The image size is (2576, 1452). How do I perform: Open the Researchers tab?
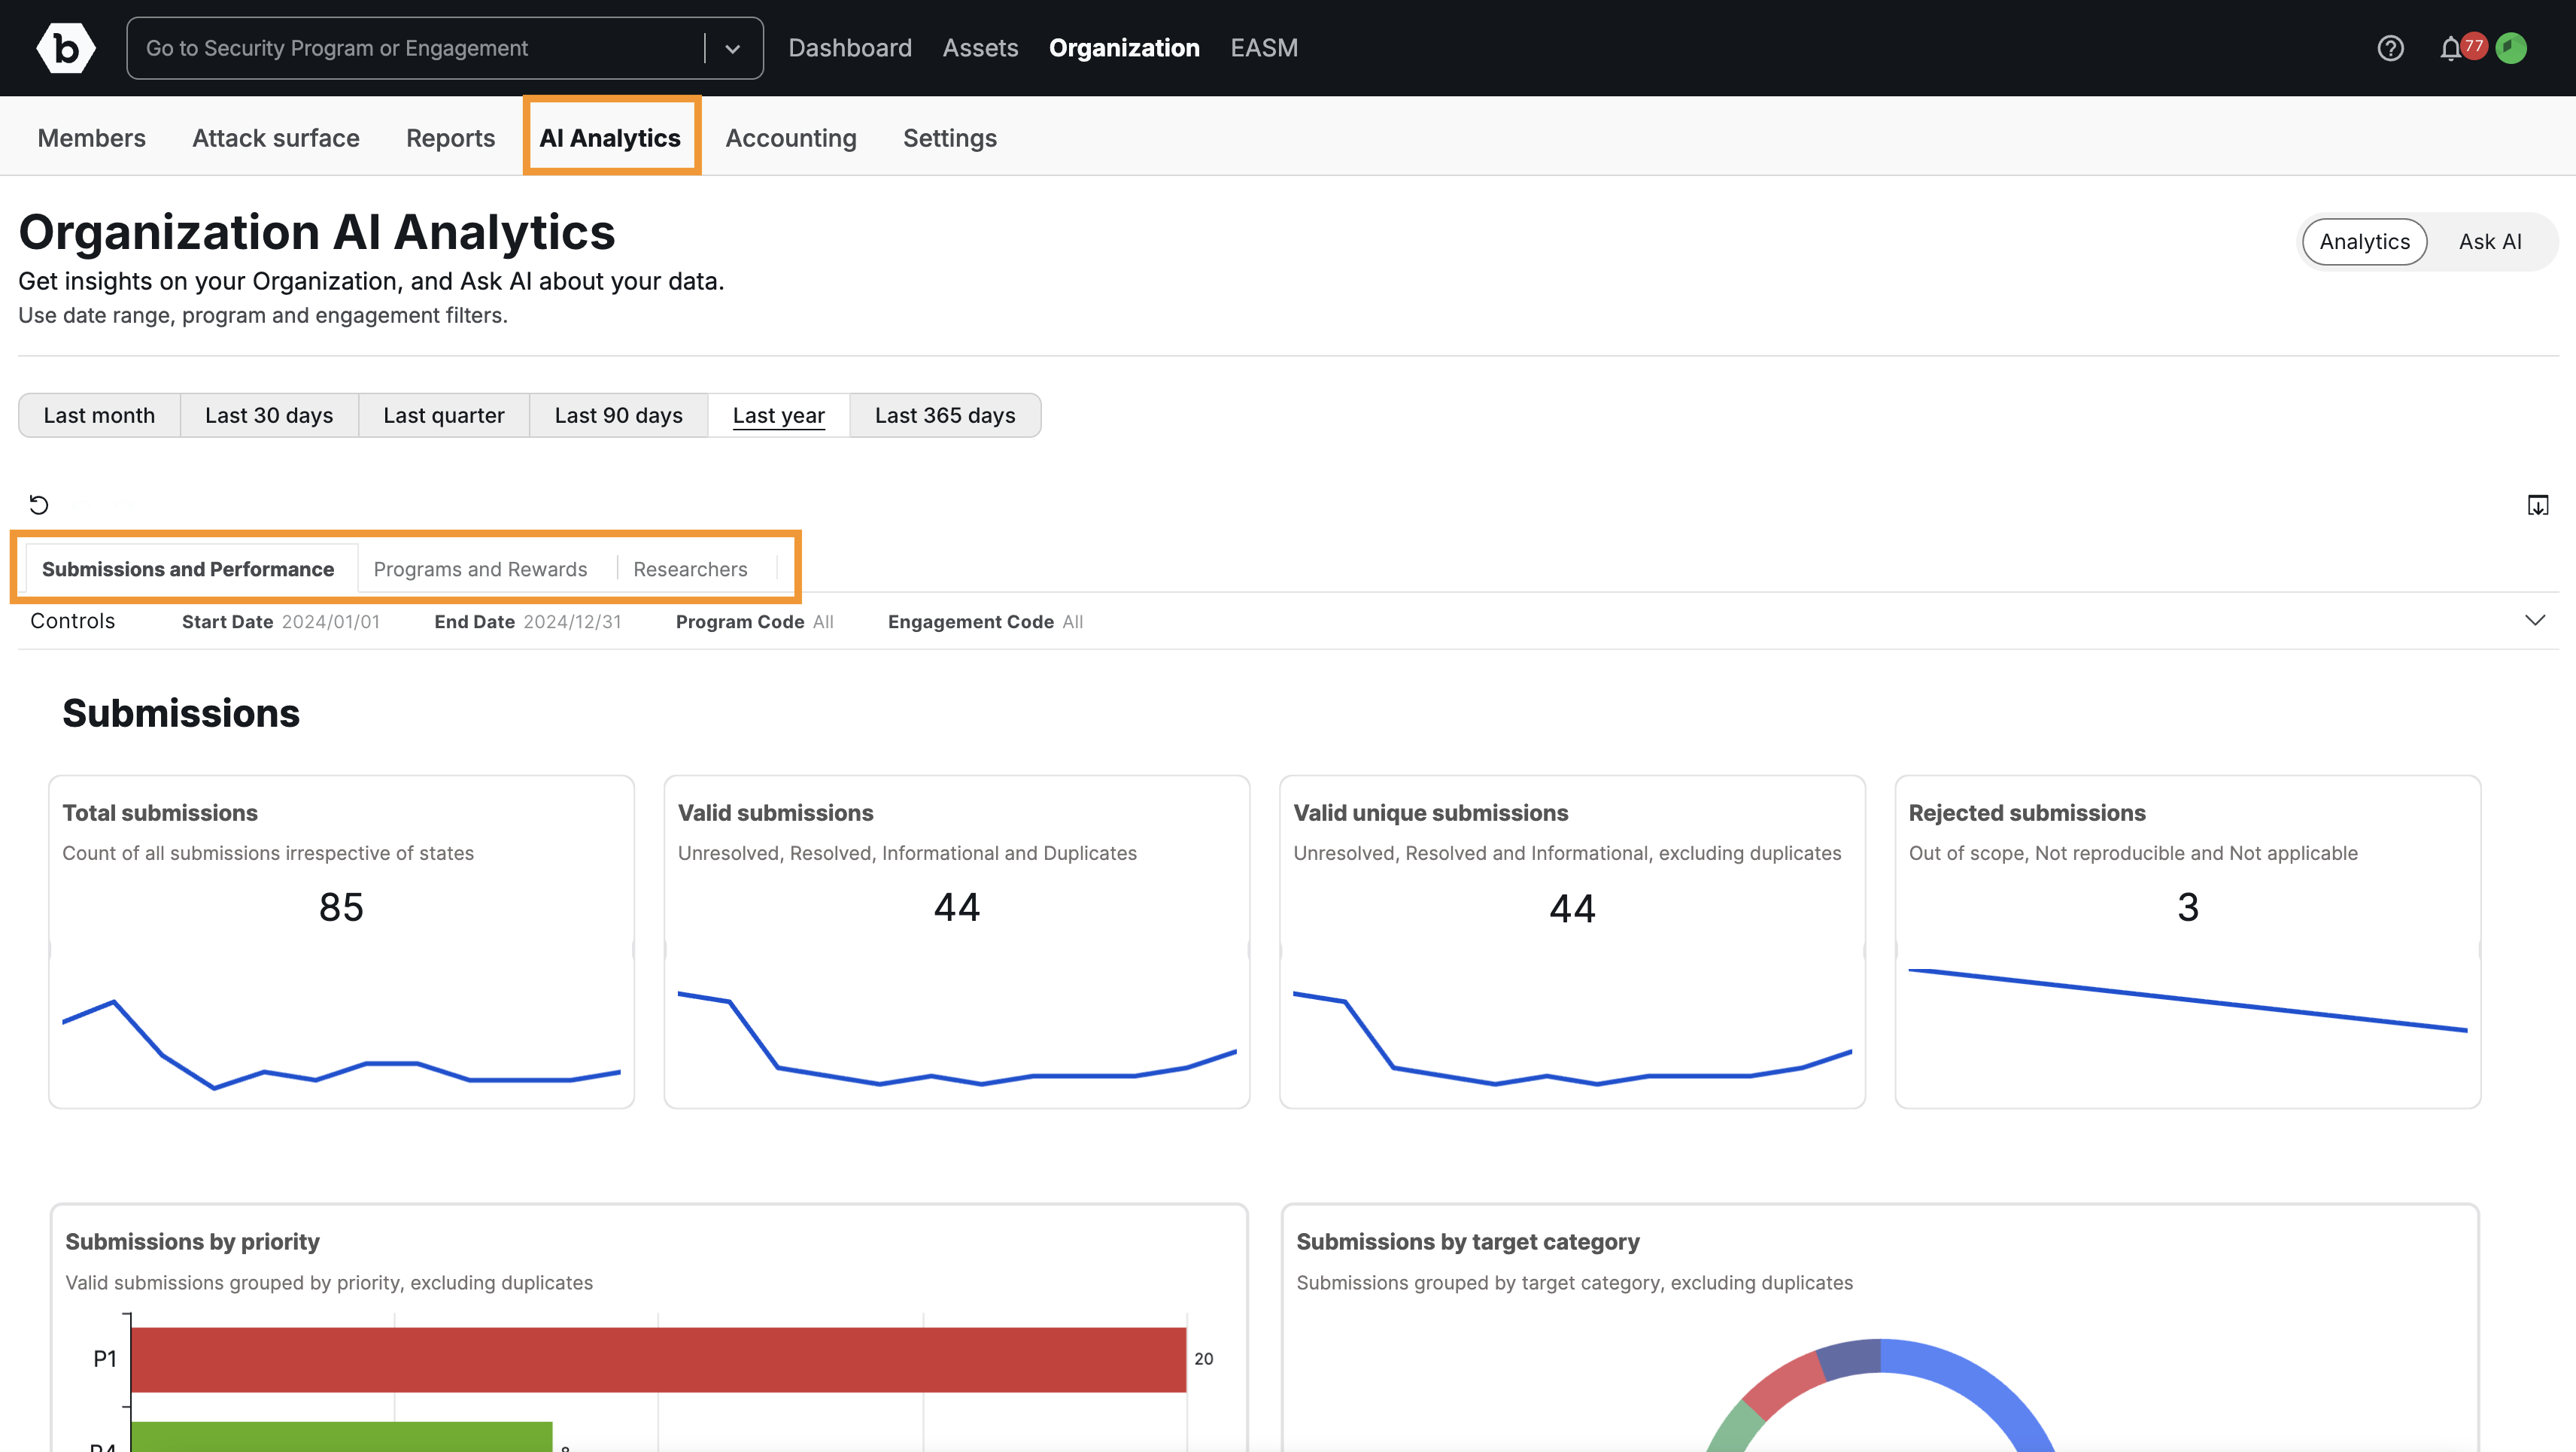pos(690,568)
